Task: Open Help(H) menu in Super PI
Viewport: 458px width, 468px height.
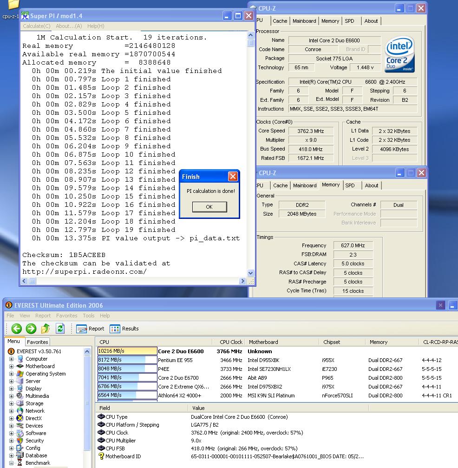Action: pos(96,26)
